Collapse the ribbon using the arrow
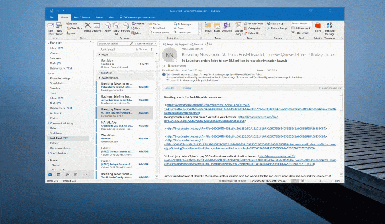385x224 pixels. 341,38
